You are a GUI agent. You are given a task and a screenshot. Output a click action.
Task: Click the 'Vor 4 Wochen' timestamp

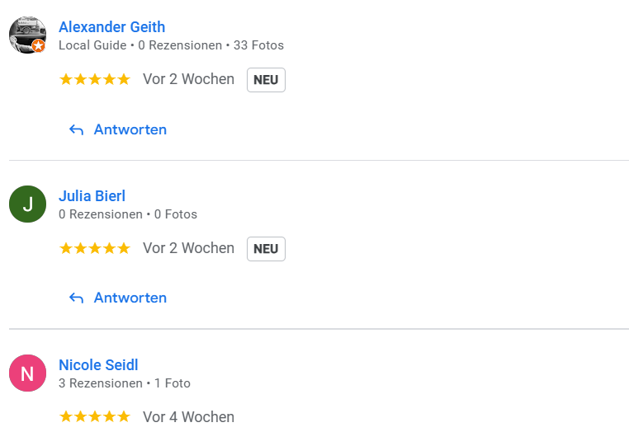coord(188,416)
